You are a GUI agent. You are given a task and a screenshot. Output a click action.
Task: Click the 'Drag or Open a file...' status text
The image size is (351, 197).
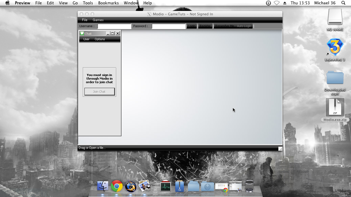[x=92, y=148]
